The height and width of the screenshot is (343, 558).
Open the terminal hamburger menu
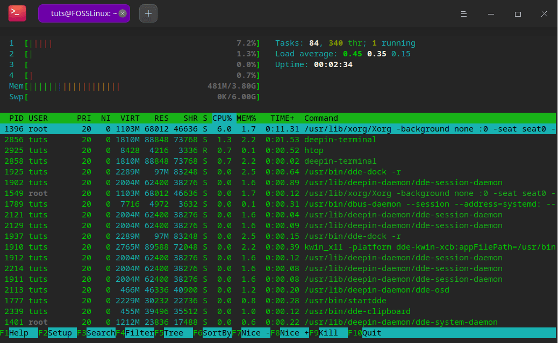(464, 13)
